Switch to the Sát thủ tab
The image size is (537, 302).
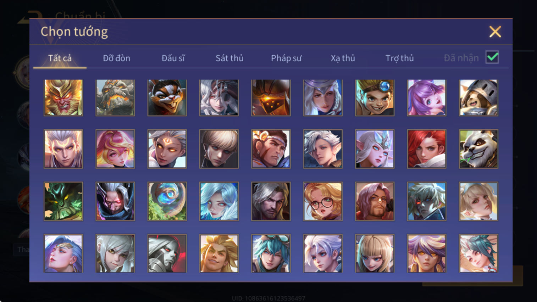pos(229,58)
